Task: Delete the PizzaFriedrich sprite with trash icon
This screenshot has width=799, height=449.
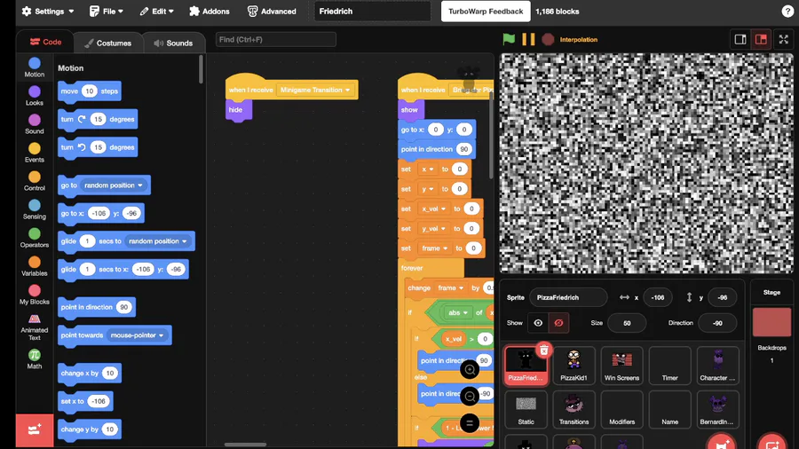Action: tap(543, 351)
